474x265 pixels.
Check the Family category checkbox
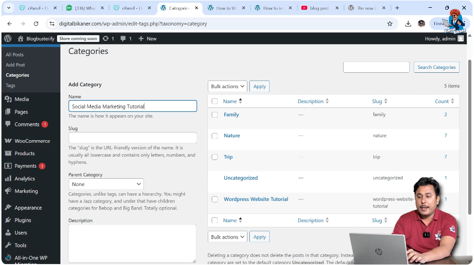pos(215,115)
